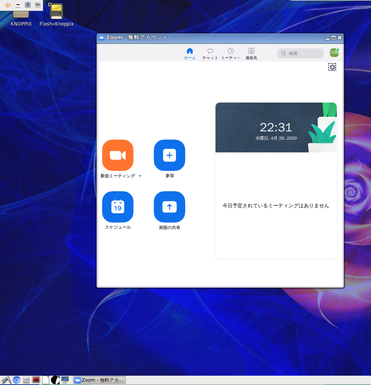371x385 pixels.
Task: Start a new meeting with the orange camera button
Action: (118, 155)
